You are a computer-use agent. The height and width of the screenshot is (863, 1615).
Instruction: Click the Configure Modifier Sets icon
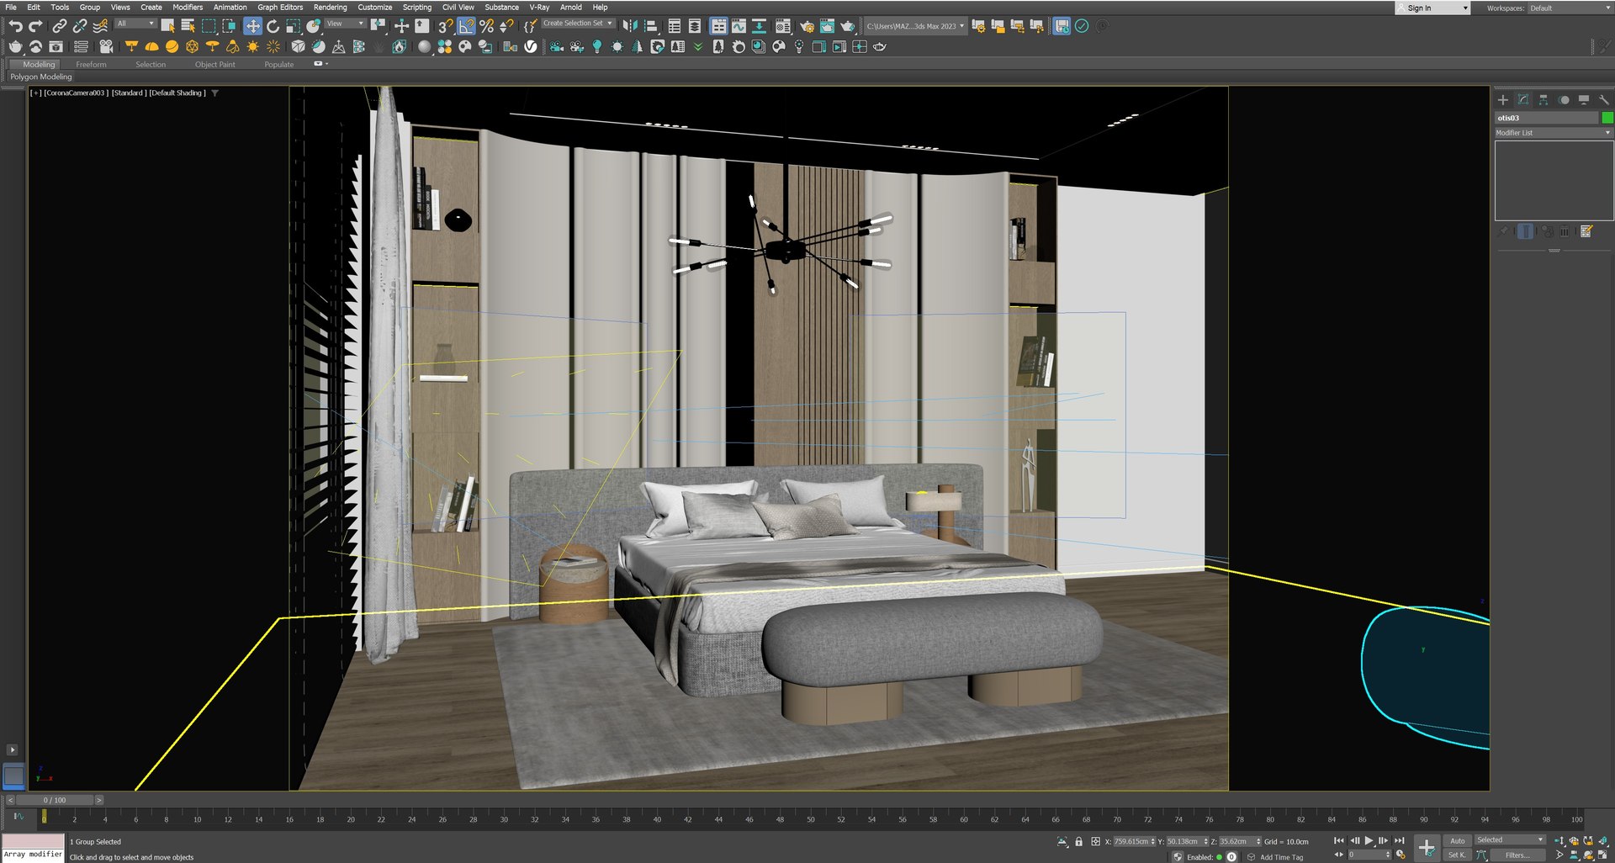coord(1586,231)
